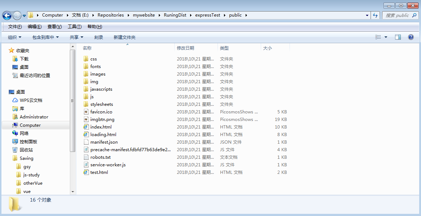Focus the 搜索 public search box

pos(400,15)
